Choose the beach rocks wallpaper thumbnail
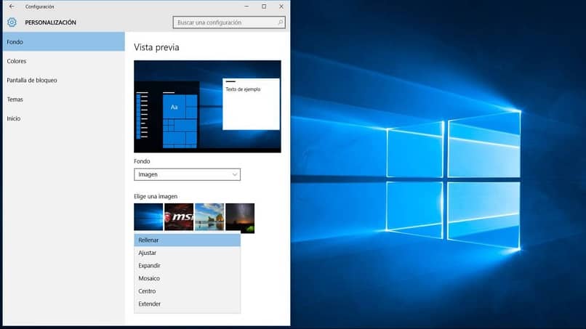 point(209,217)
